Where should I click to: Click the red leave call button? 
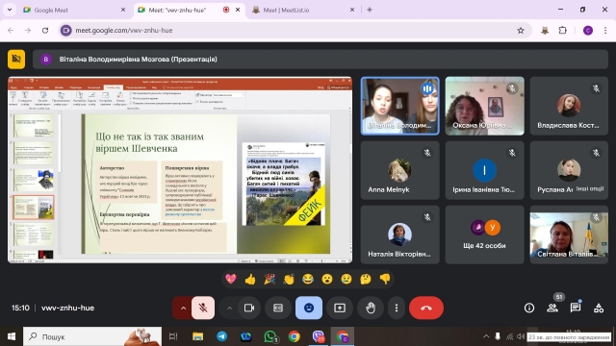(426, 308)
